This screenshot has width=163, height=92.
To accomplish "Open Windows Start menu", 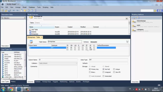I will (x=3, y=89).
